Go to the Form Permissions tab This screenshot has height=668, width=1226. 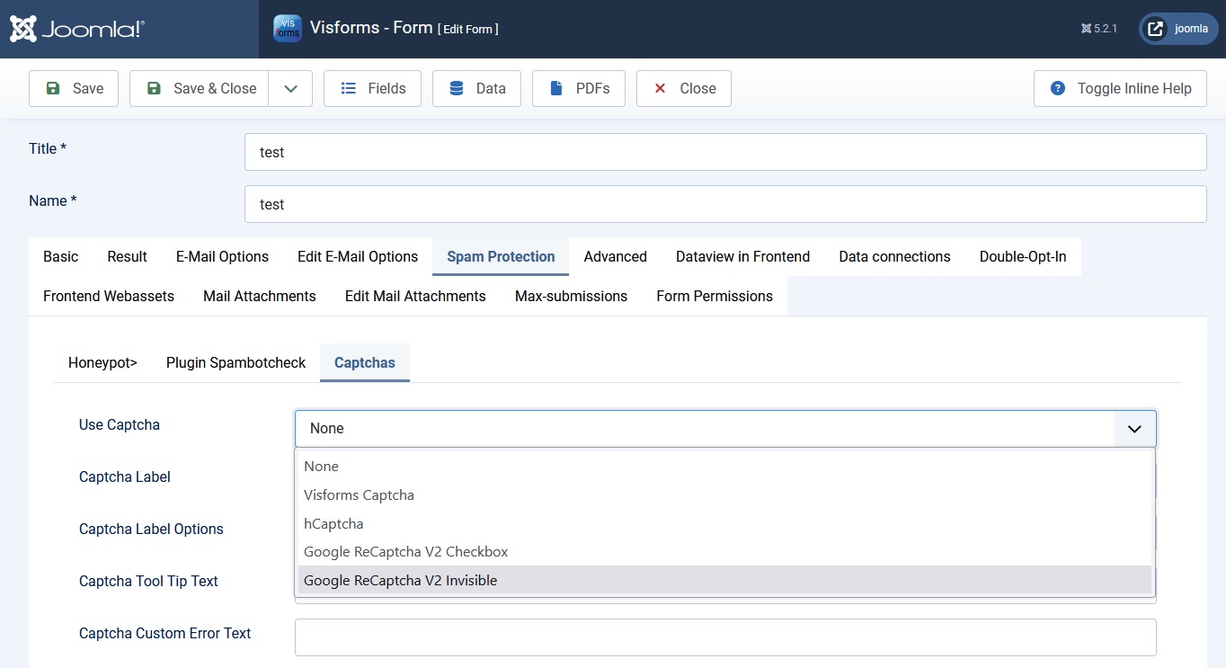click(714, 297)
